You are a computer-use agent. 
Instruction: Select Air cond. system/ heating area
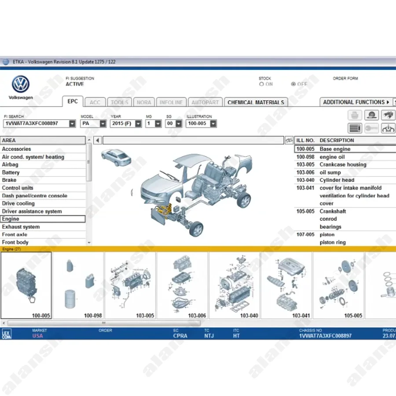click(x=43, y=157)
